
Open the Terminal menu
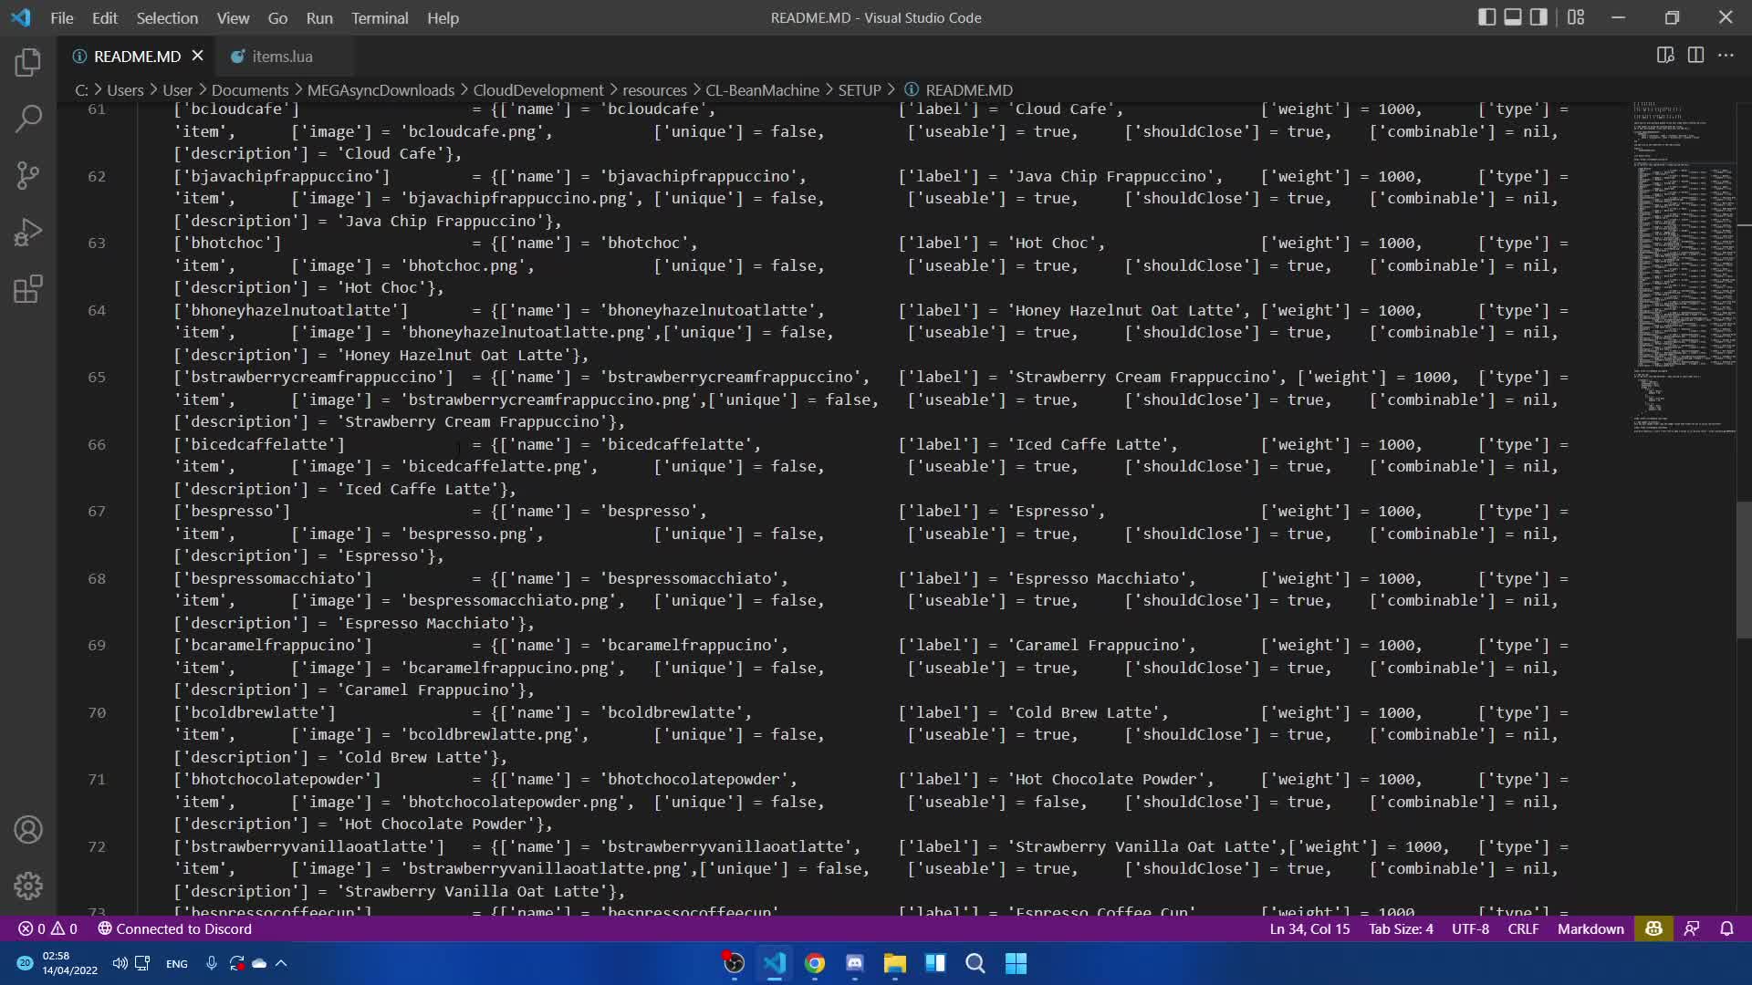380,17
